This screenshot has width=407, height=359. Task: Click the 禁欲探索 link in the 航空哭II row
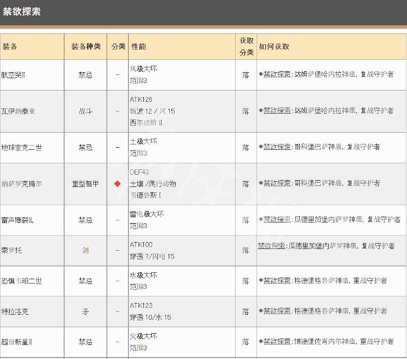[277, 74]
